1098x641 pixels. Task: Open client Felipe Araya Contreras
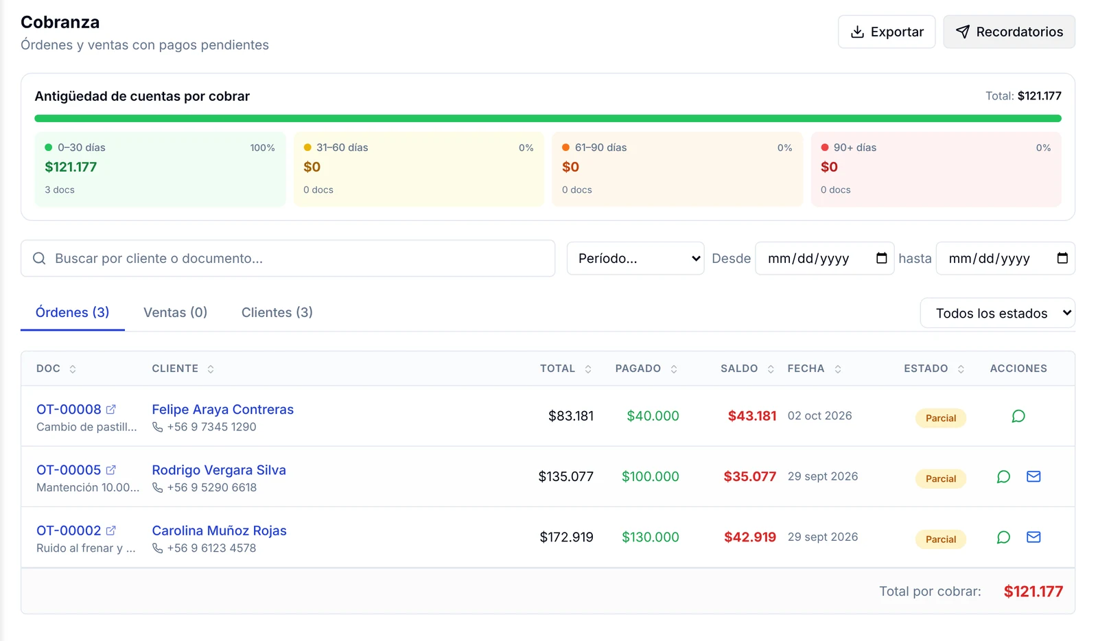coord(222,409)
